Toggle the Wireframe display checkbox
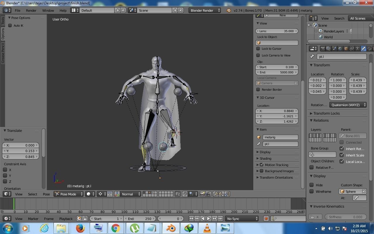 click(311, 191)
